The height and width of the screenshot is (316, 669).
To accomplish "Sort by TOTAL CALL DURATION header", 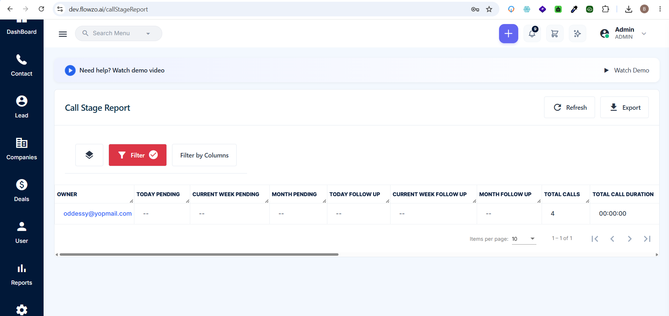I will [x=623, y=194].
